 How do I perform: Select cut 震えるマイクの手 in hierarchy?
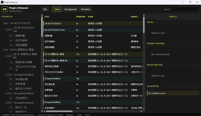point(23,88)
